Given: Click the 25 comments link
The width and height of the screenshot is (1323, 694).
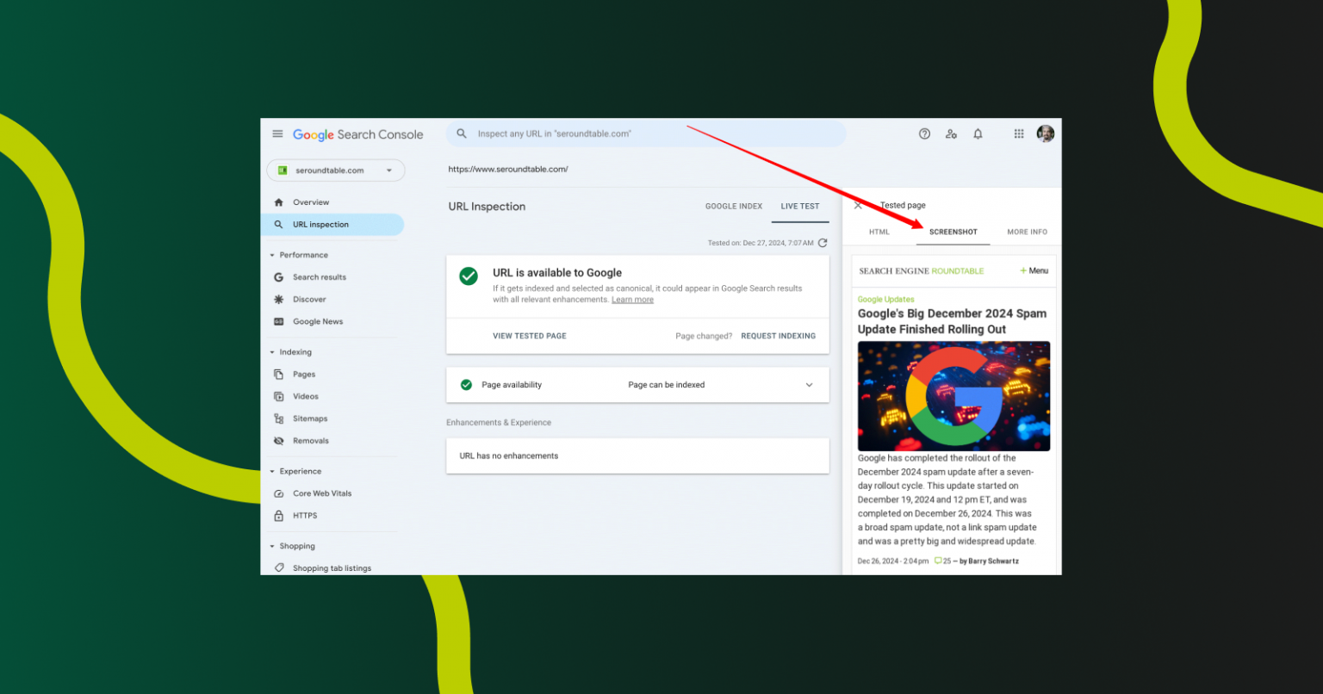Looking at the screenshot, I should click(942, 561).
